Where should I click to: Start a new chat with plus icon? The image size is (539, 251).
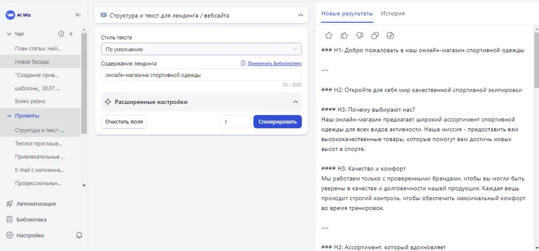(71, 34)
